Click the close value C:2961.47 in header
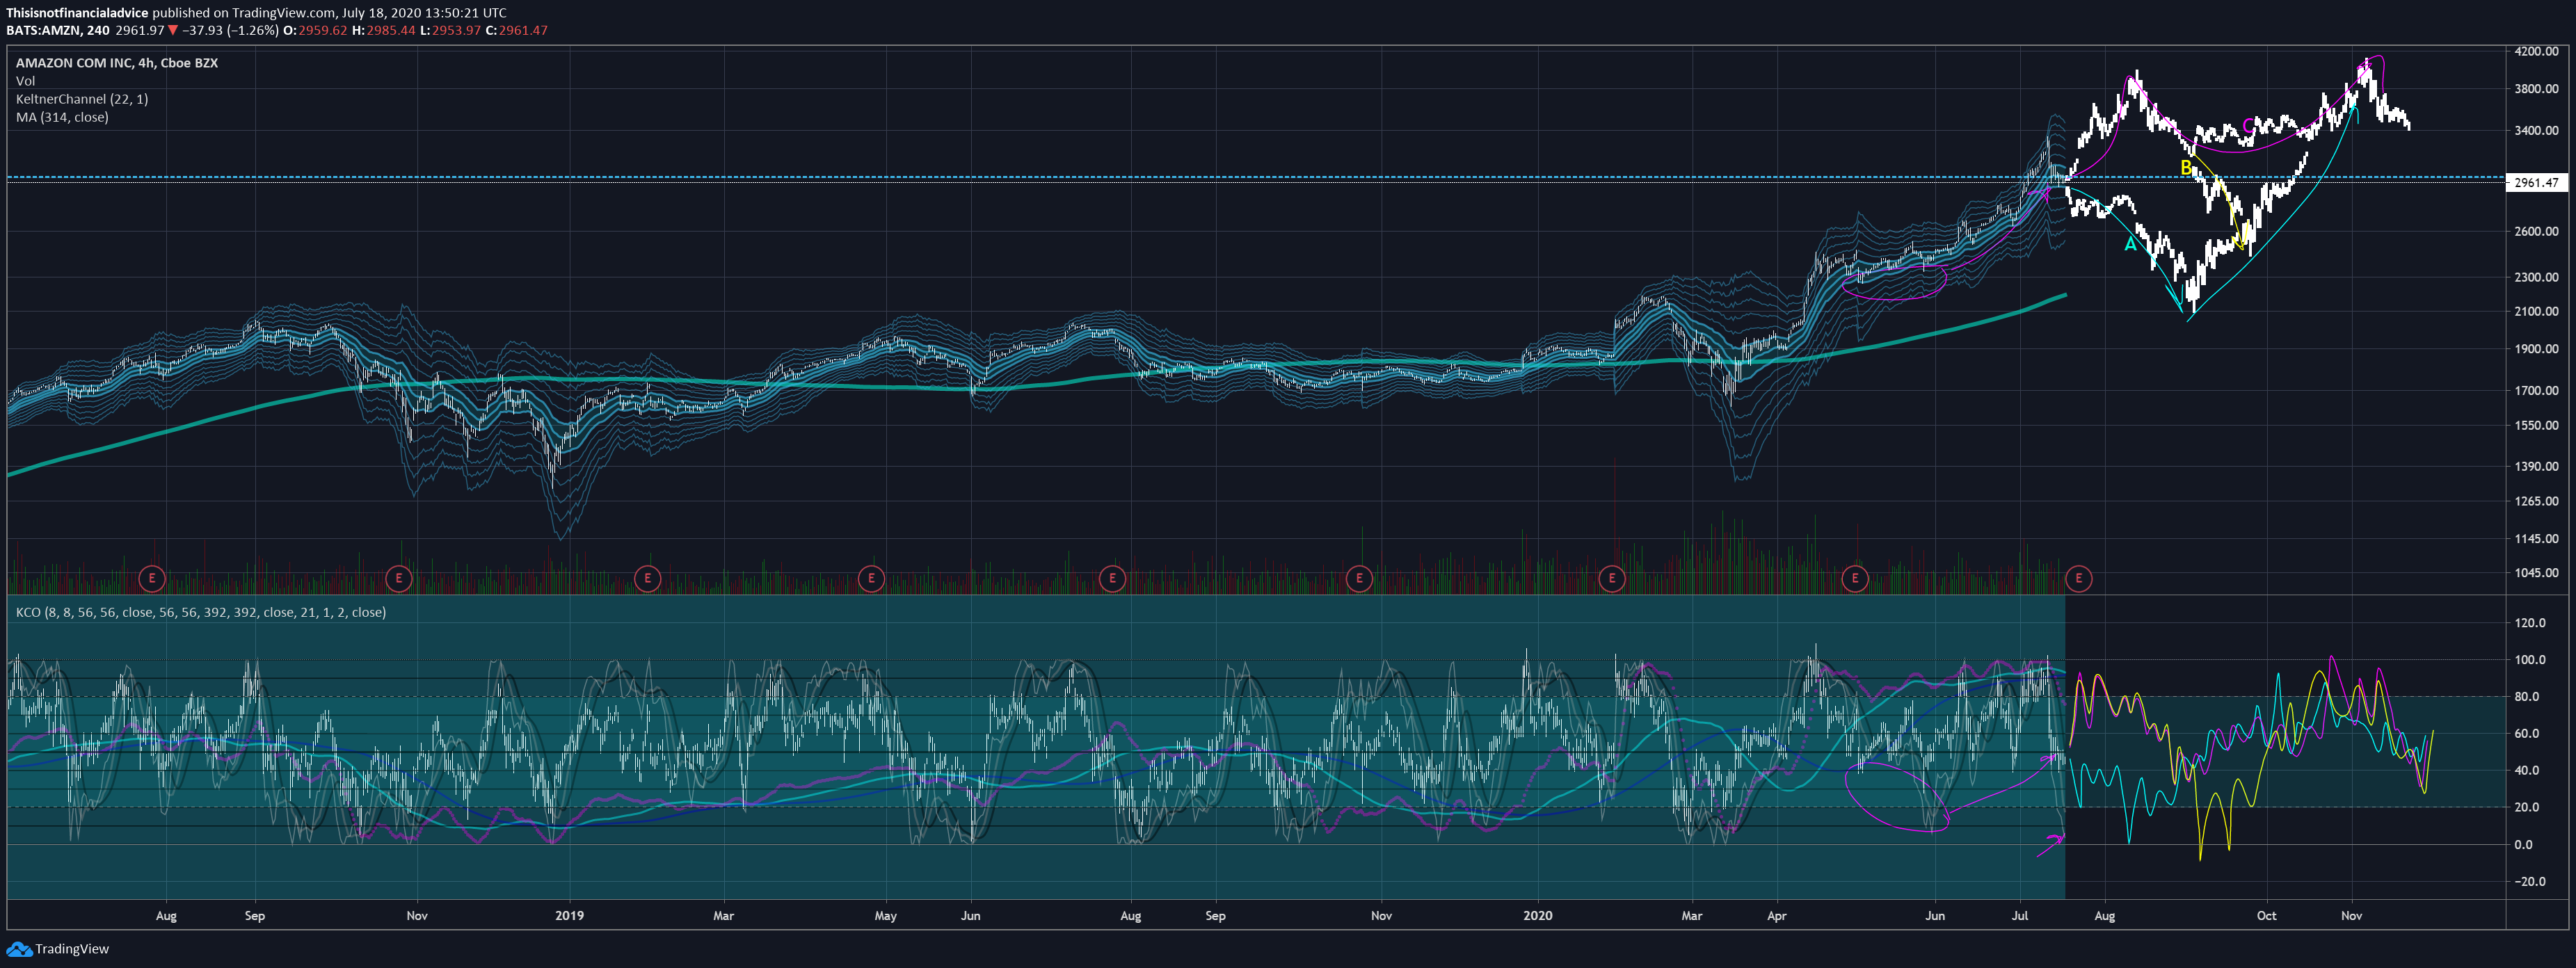 pos(517,30)
